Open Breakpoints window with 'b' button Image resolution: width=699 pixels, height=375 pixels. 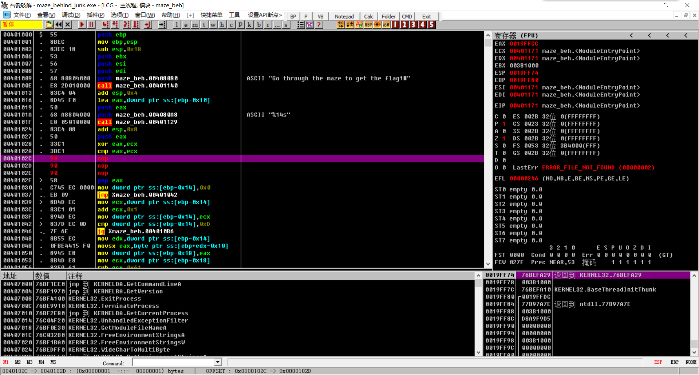point(258,24)
